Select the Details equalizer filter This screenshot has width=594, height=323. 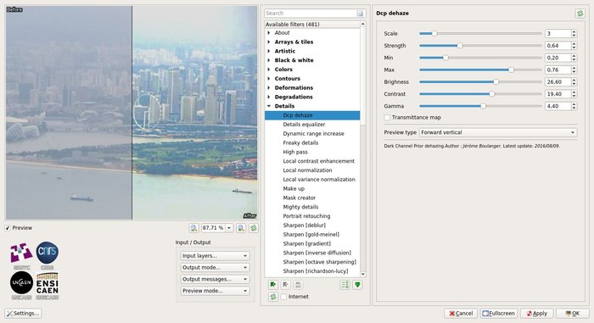tap(304, 125)
